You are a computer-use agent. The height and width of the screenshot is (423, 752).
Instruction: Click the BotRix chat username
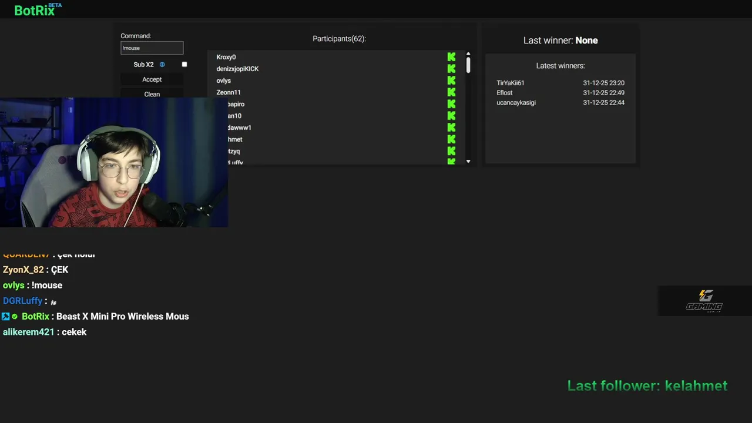(35, 317)
